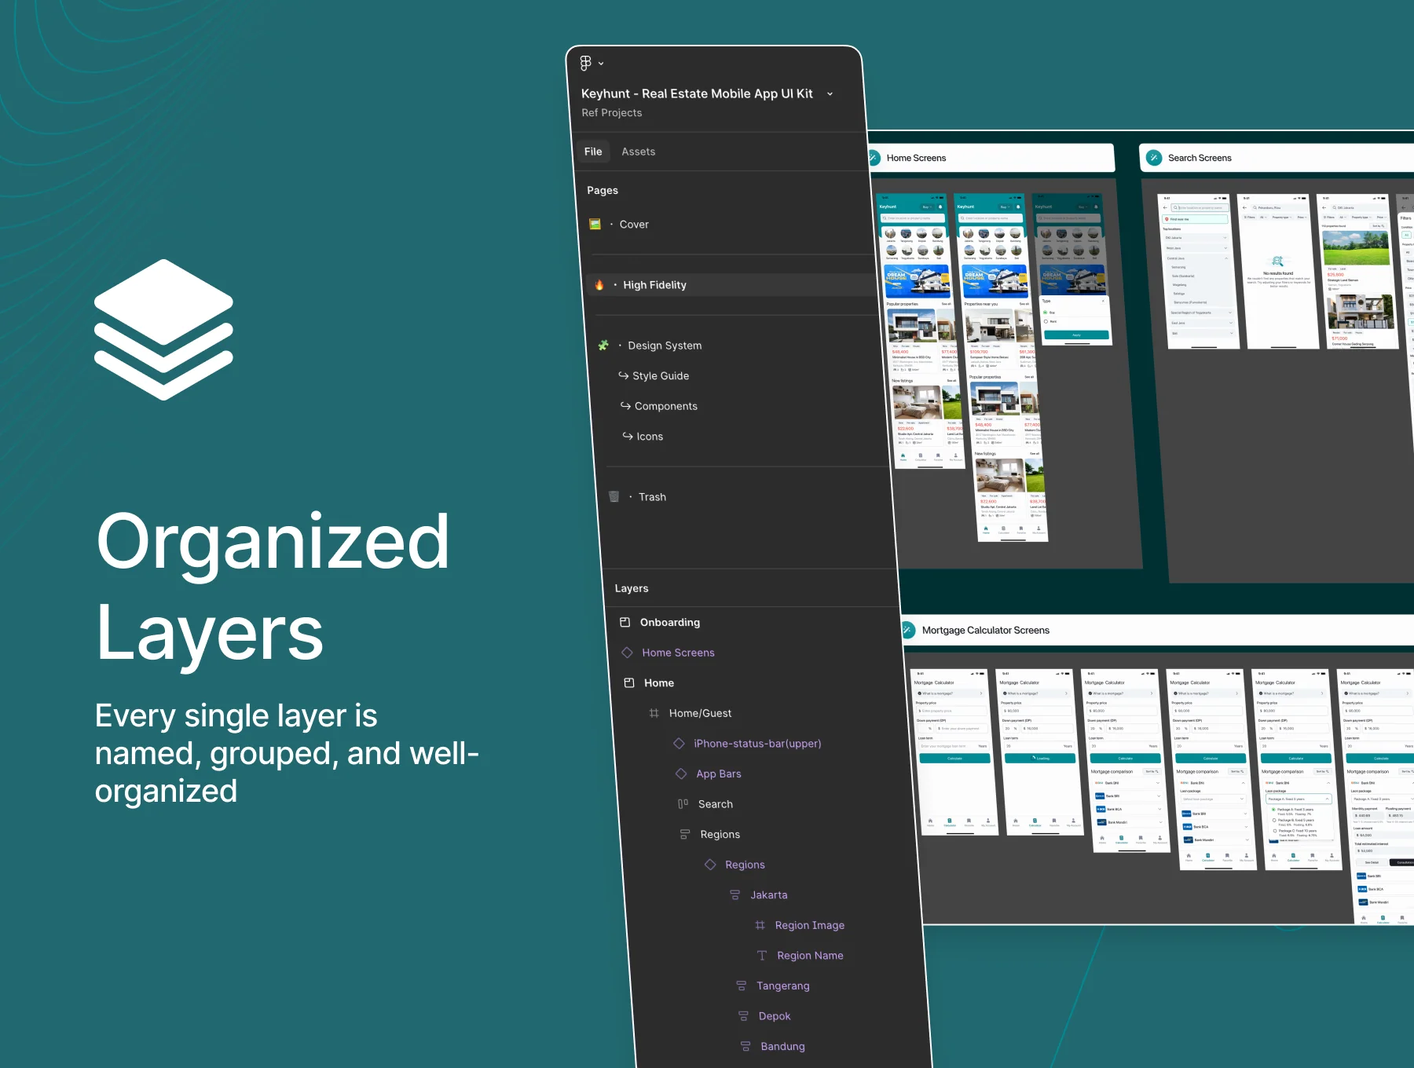This screenshot has width=1414, height=1068.
Task: Click the Pages panel heading
Action: point(603,191)
